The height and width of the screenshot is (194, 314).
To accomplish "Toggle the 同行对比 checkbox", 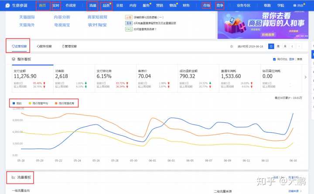I will [273, 59].
